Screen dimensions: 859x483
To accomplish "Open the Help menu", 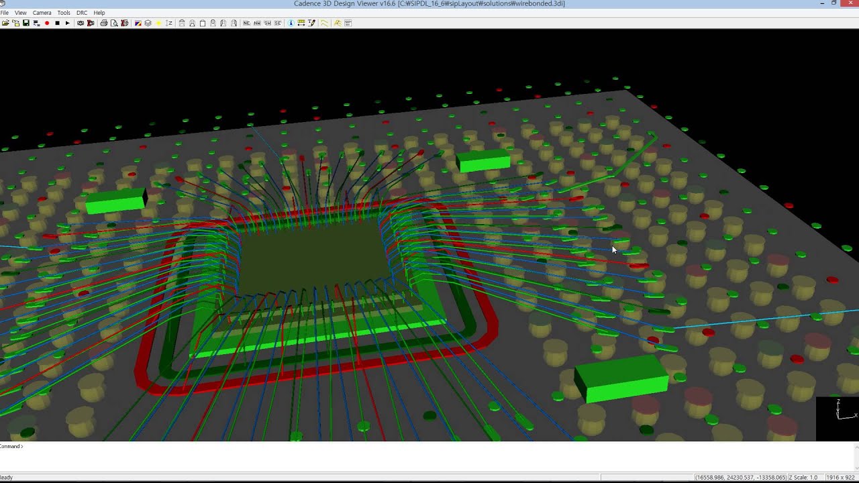I will [x=99, y=13].
